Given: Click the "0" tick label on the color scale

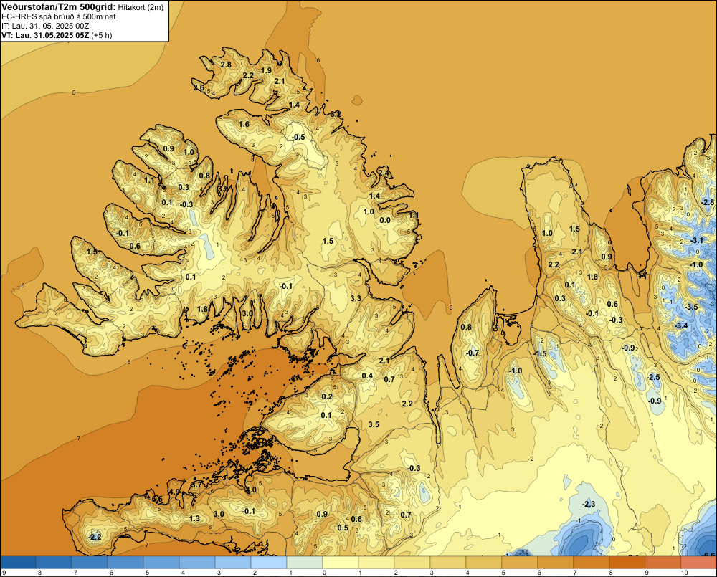Looking at the screenshot, I should (324, 573).
